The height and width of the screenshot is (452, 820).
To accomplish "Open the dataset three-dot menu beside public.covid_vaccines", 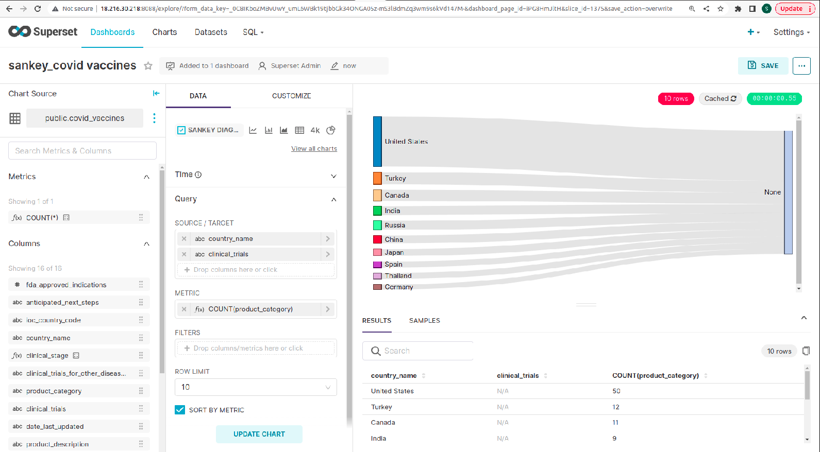I will [x=154, y=118].
